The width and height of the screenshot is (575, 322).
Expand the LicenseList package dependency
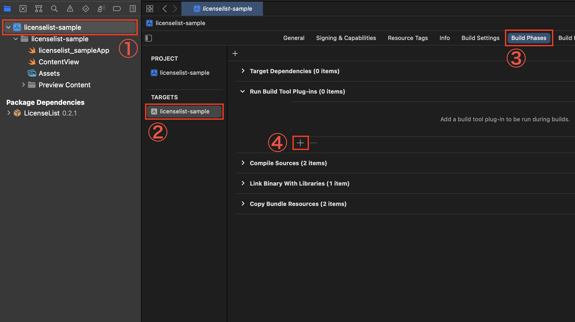click(x=9, y=113)
